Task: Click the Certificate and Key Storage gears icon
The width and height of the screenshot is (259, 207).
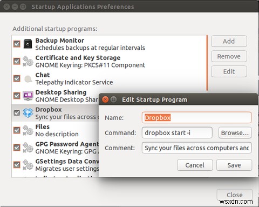Action: 28,61
